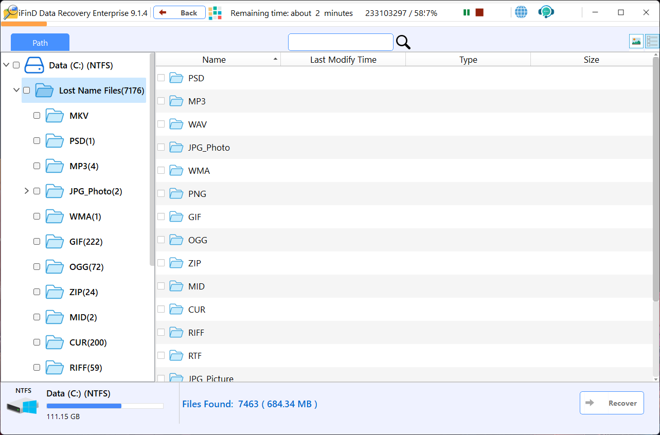
Task: Expand the JPG_Photo(2) tree node
Action: click(26, 191)
